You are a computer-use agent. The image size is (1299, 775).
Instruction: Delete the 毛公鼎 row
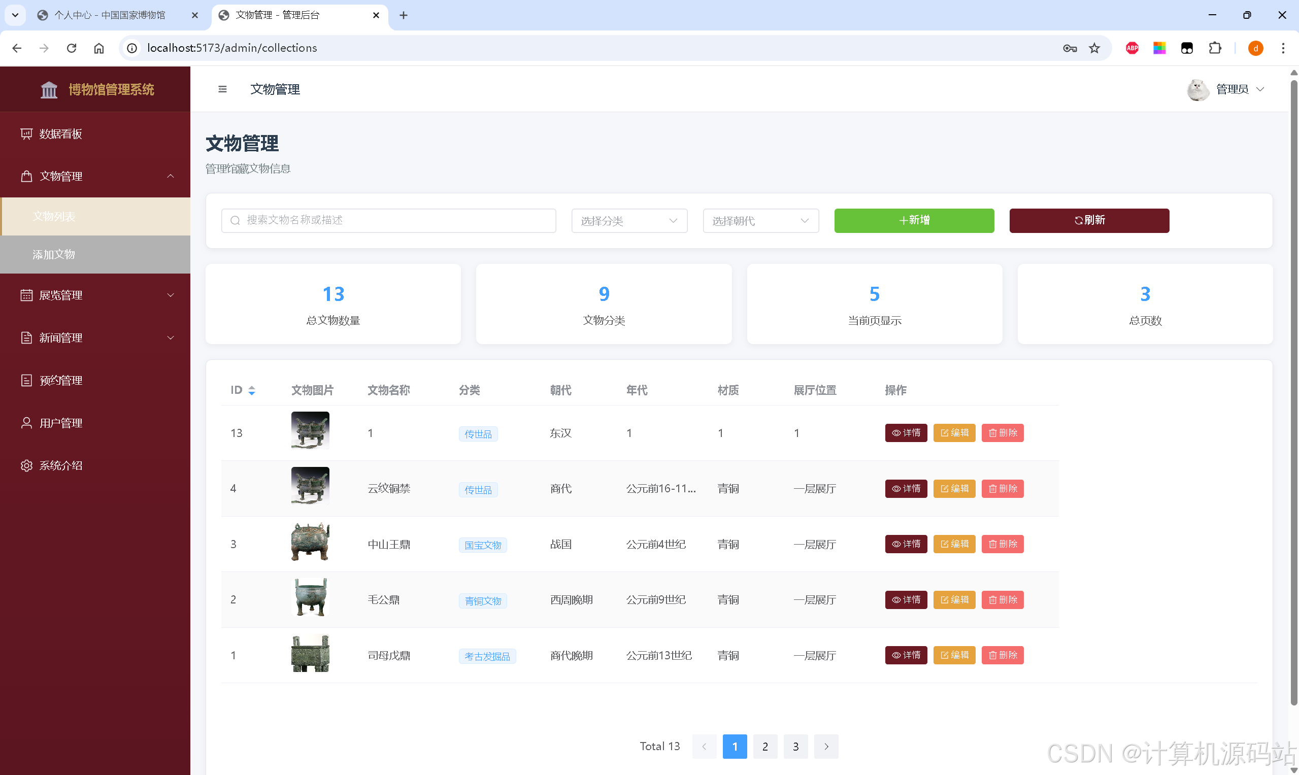[1002, 599]
